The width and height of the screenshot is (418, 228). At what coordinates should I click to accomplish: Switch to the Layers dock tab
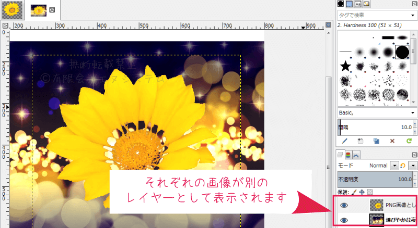pyautogui.click(x=340, y=155)
